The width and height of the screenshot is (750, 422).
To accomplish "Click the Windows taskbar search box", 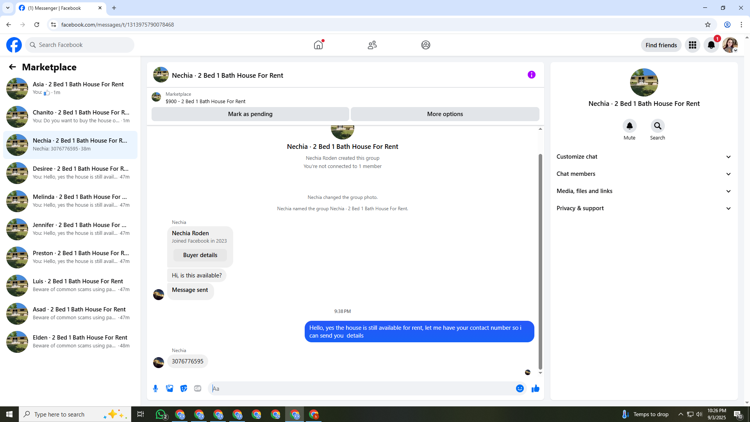I will pyautogui.click(x=74, y=414).
